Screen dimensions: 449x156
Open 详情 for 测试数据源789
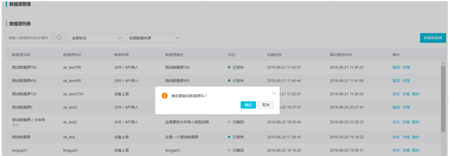pyautogui.click(x=406, y=68)
